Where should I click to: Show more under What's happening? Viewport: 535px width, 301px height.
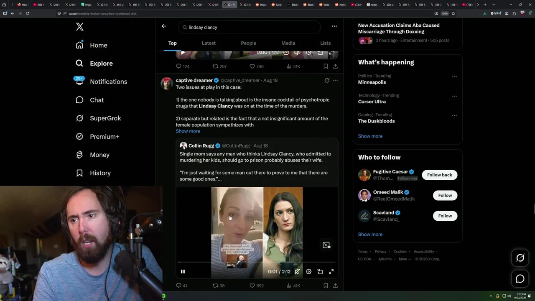[x=370, y=136]
